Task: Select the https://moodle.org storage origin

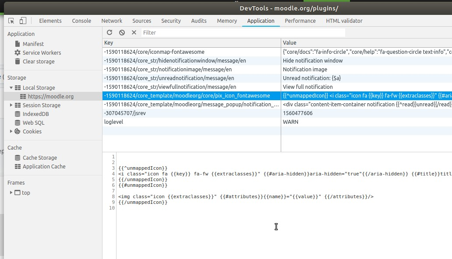Action: 51,97
